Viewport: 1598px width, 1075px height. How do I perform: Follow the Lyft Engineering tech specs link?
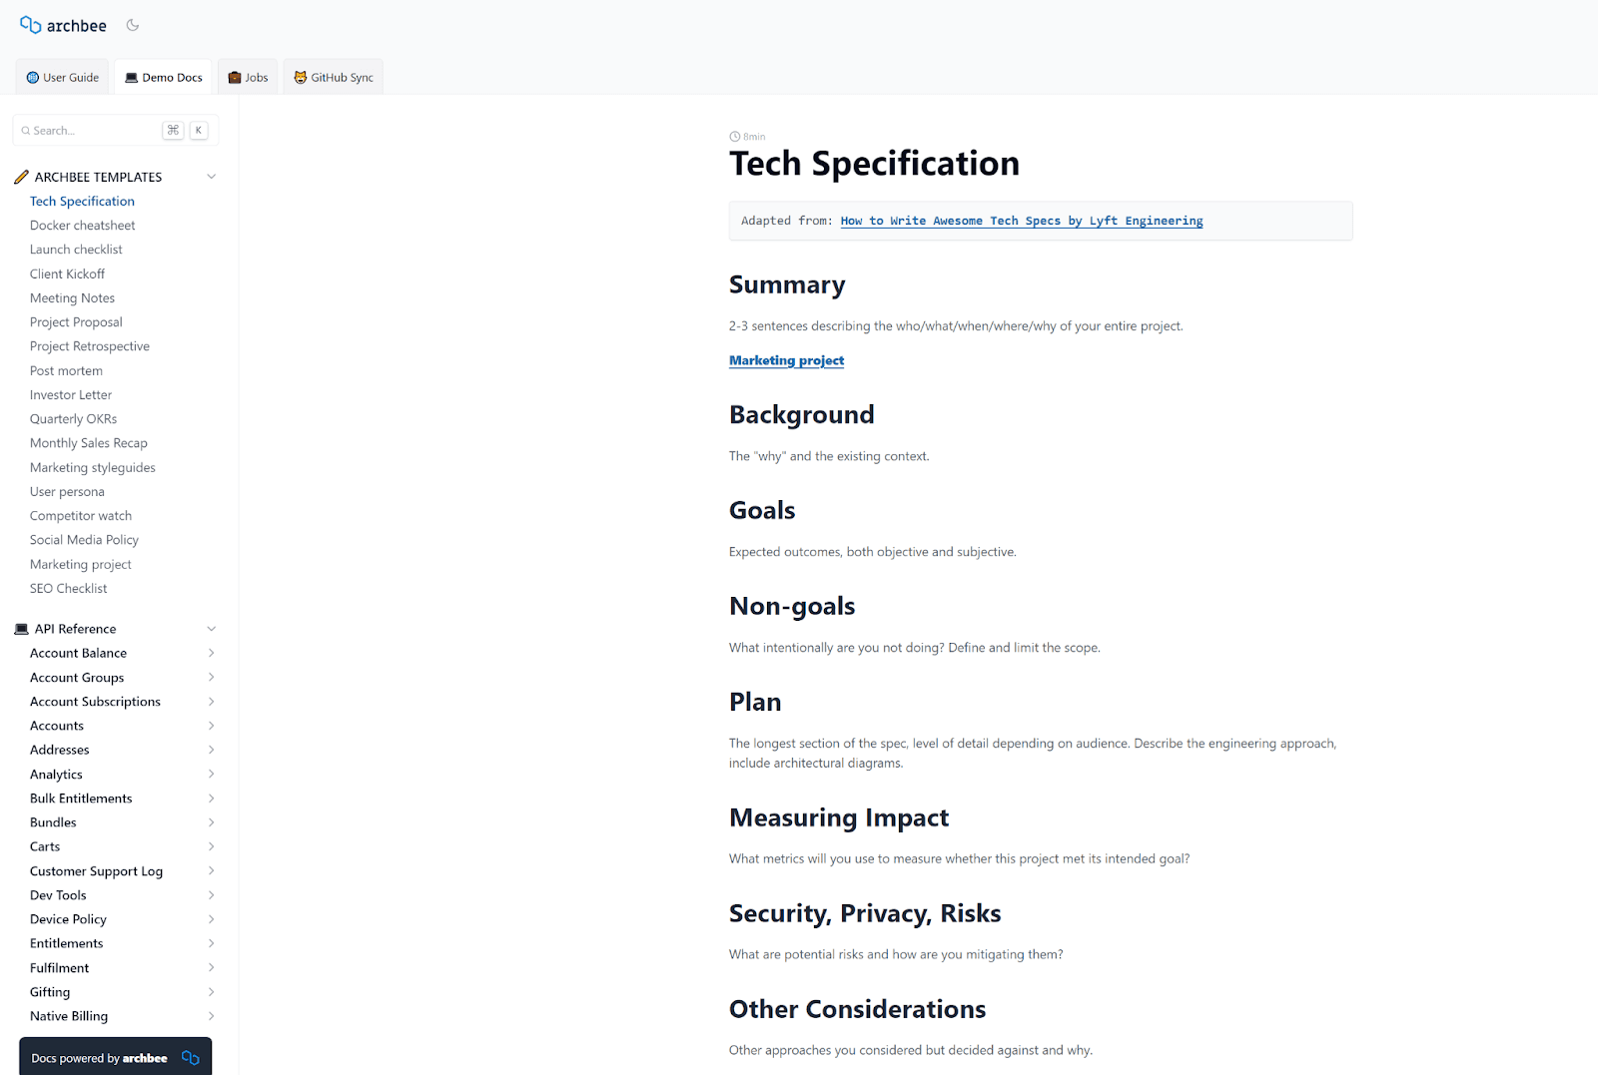pyautogui.click(x=1021, y=221)
